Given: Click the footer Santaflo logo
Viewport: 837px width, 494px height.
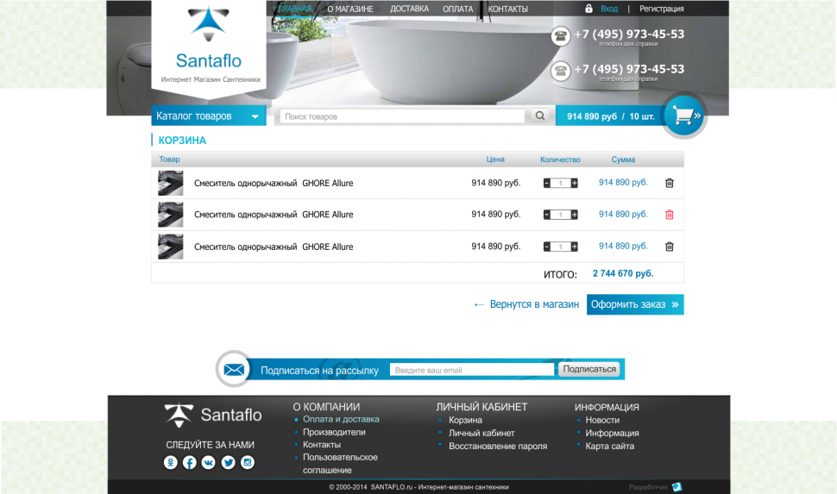Looking at the screenshot, I should (213, 415).
